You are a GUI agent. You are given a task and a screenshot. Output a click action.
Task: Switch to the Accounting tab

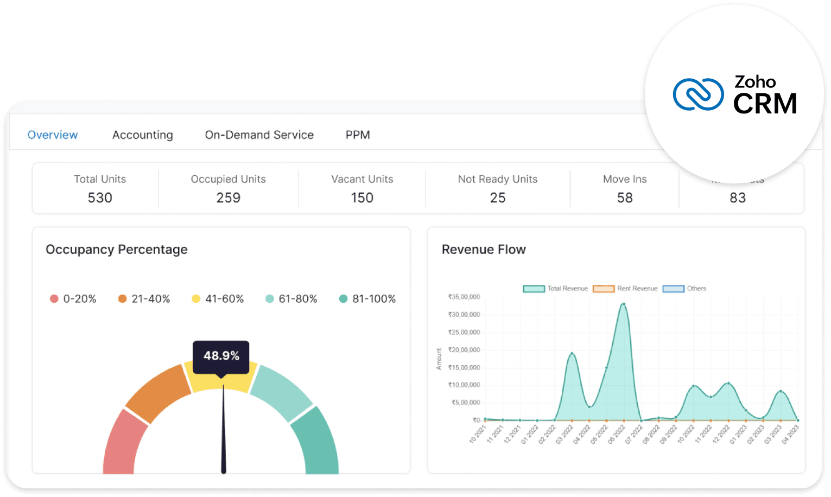click(x=142, y=135)
